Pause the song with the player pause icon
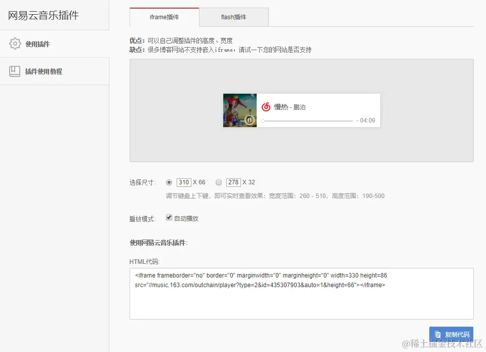 (x=250, y=120)
